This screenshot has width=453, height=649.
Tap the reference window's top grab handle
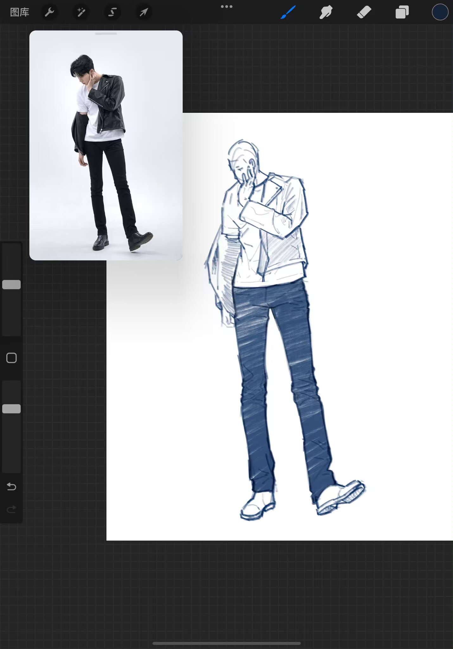tap(106, 34)
